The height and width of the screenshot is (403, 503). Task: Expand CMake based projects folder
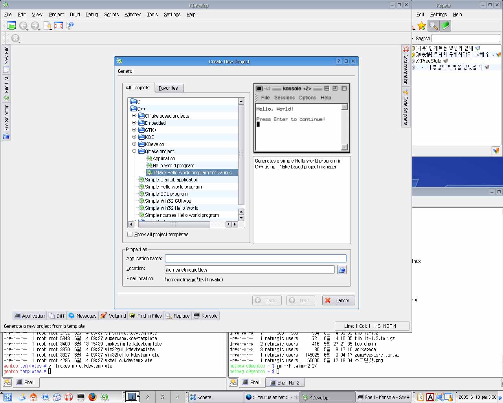pos(134,116)
